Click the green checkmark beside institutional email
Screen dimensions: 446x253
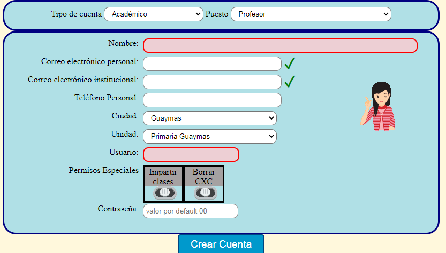(290, 82)
